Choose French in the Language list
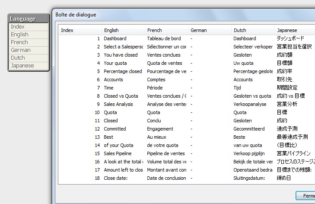315x204 pixels. (29, 42)
